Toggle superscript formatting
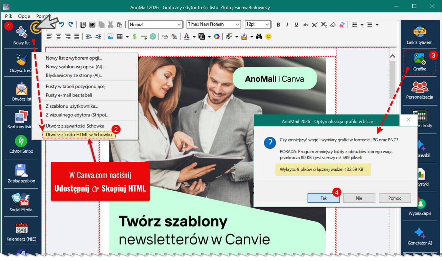This screenshot has width=442, height=261. [x=315, y=24]
